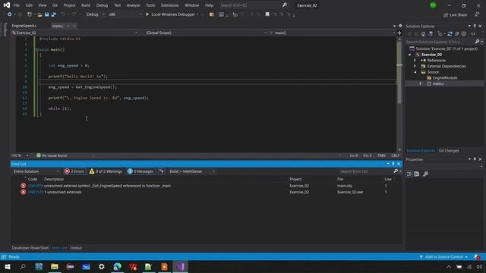Open the Extensions menu
The height and width of the screenshot is (273, 486).
pos(170,5)
